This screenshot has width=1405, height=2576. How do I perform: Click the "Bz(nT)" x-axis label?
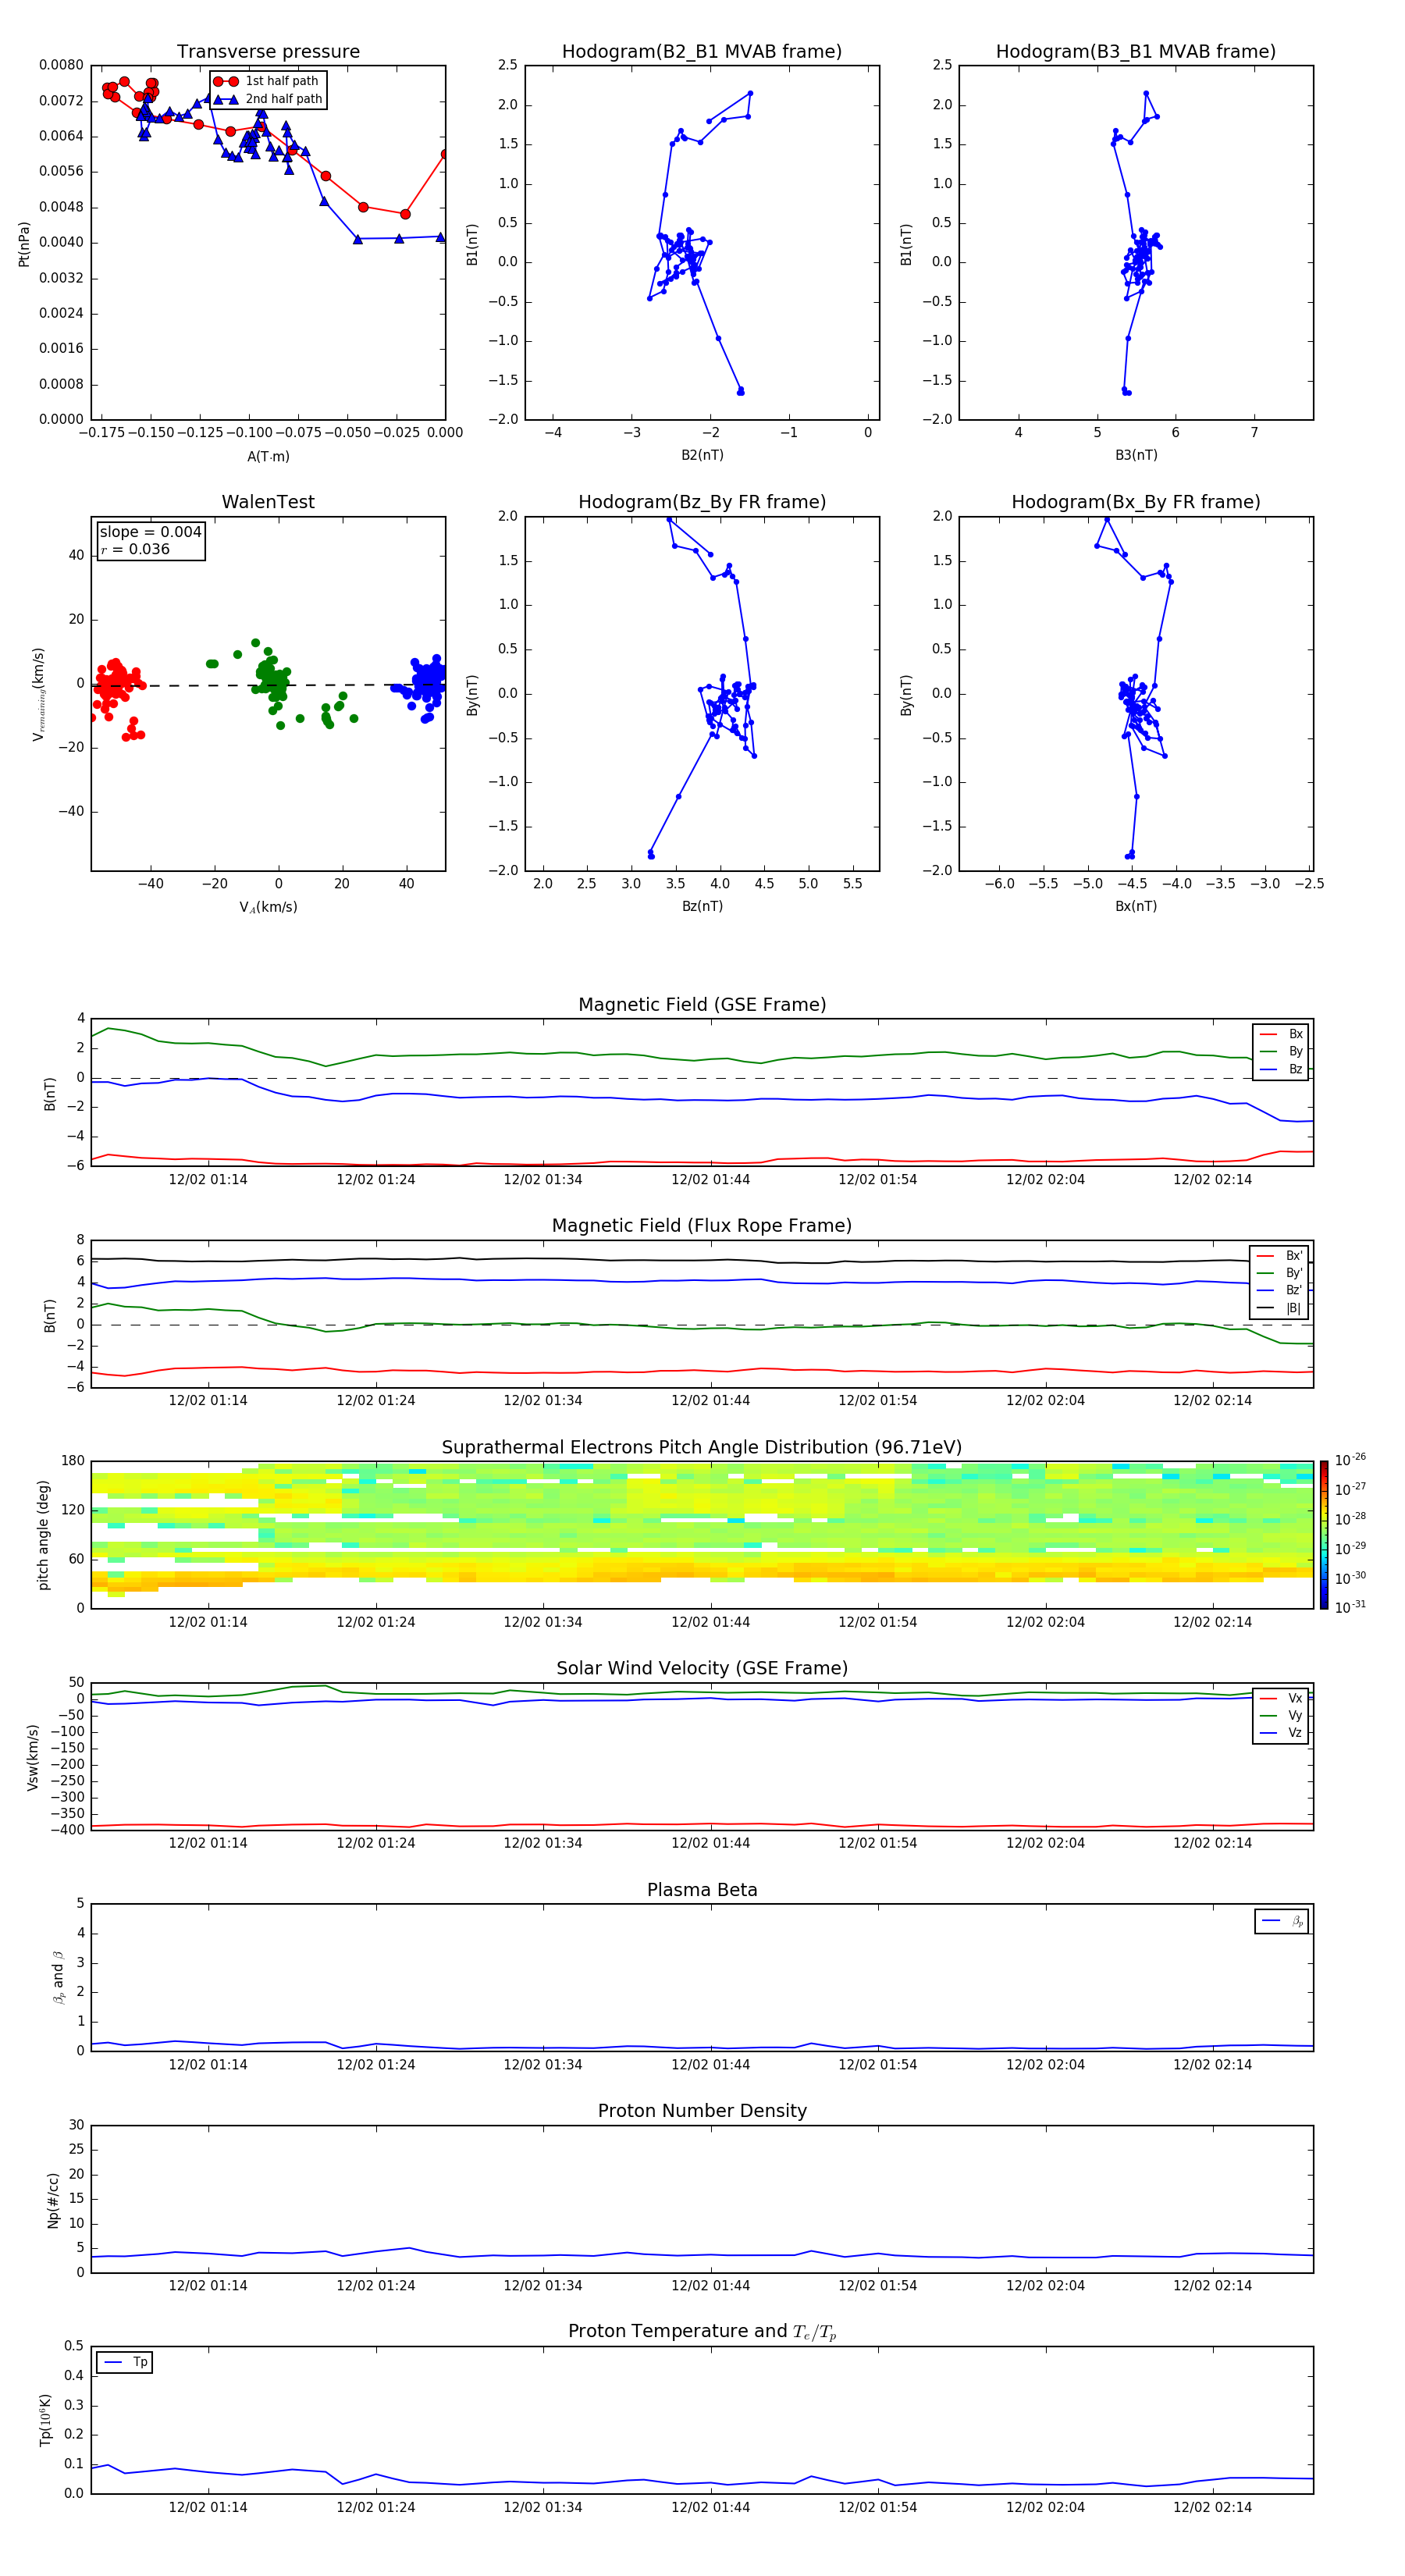pos(702,906)
